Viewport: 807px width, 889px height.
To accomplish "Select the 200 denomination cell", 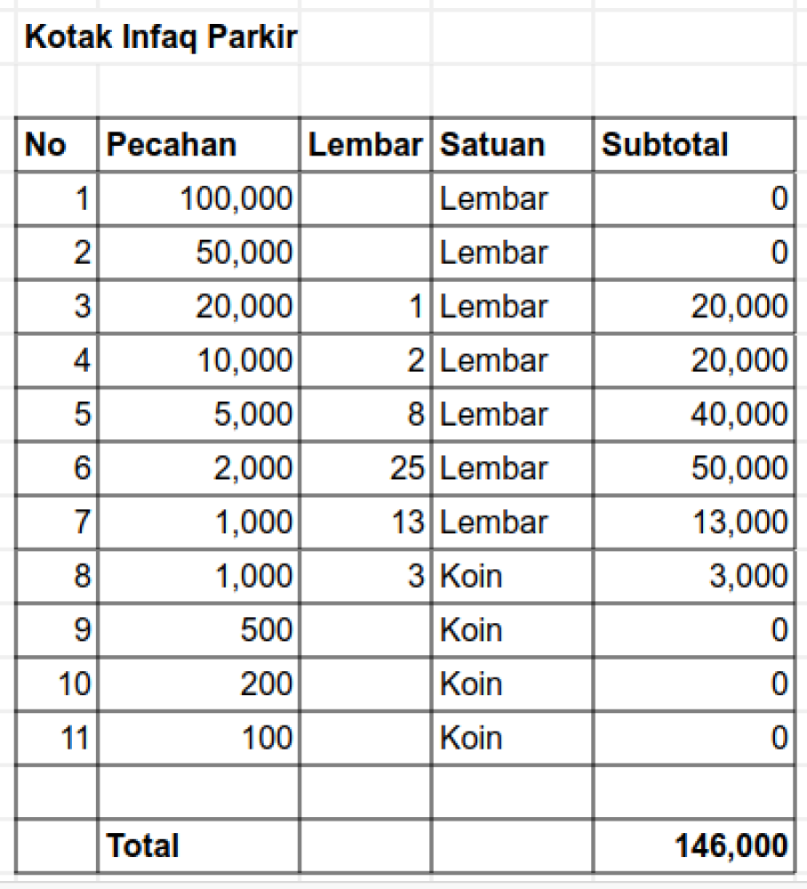I will pyautogui.click(x=199, y=685).
